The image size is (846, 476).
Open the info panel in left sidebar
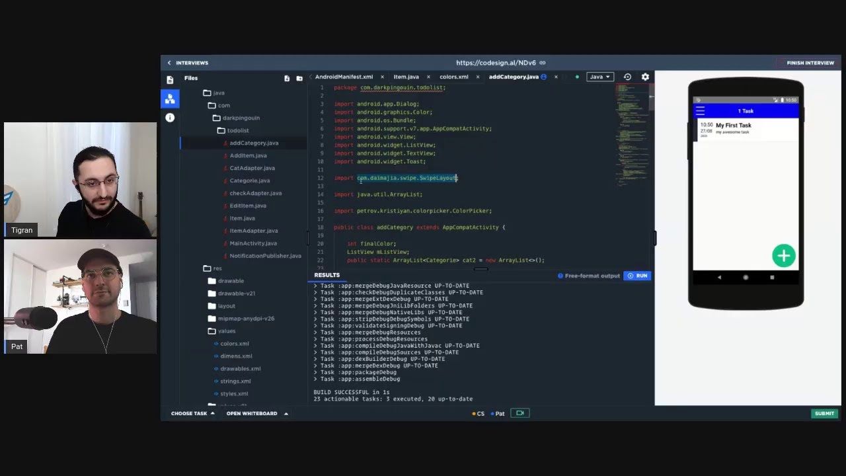click(170, 117)
